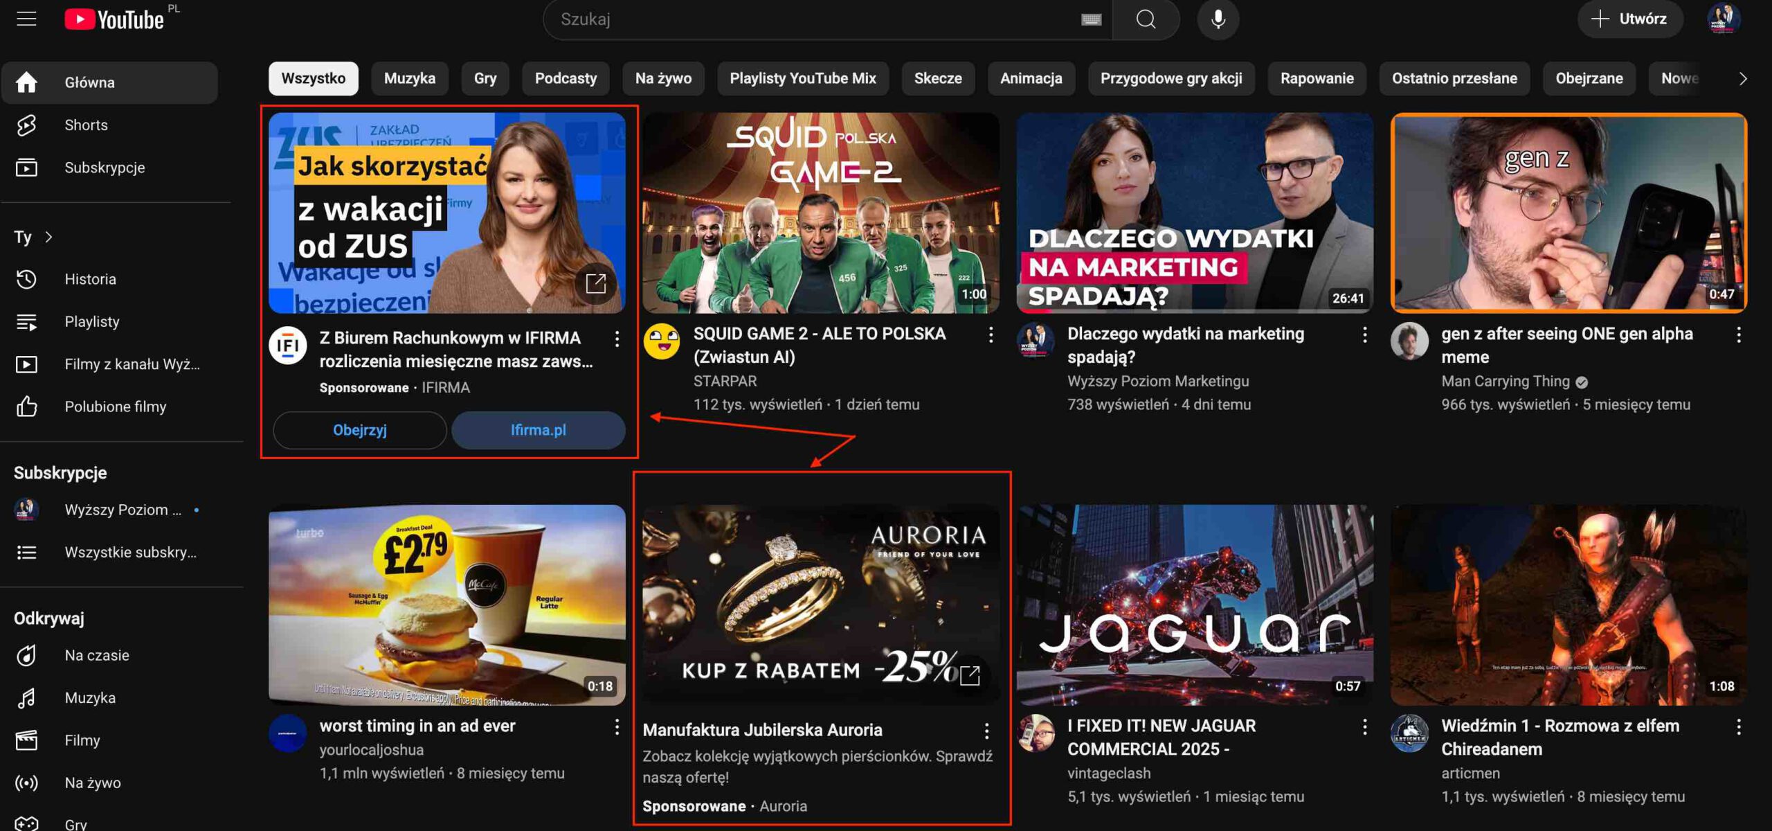Start a voice search with the microphone icon
The width and height of the screenshot is (1772, 831).
[x=1218, y=19]
